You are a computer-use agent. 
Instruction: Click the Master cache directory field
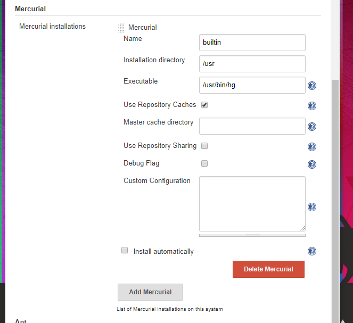[x=252, y=126]
